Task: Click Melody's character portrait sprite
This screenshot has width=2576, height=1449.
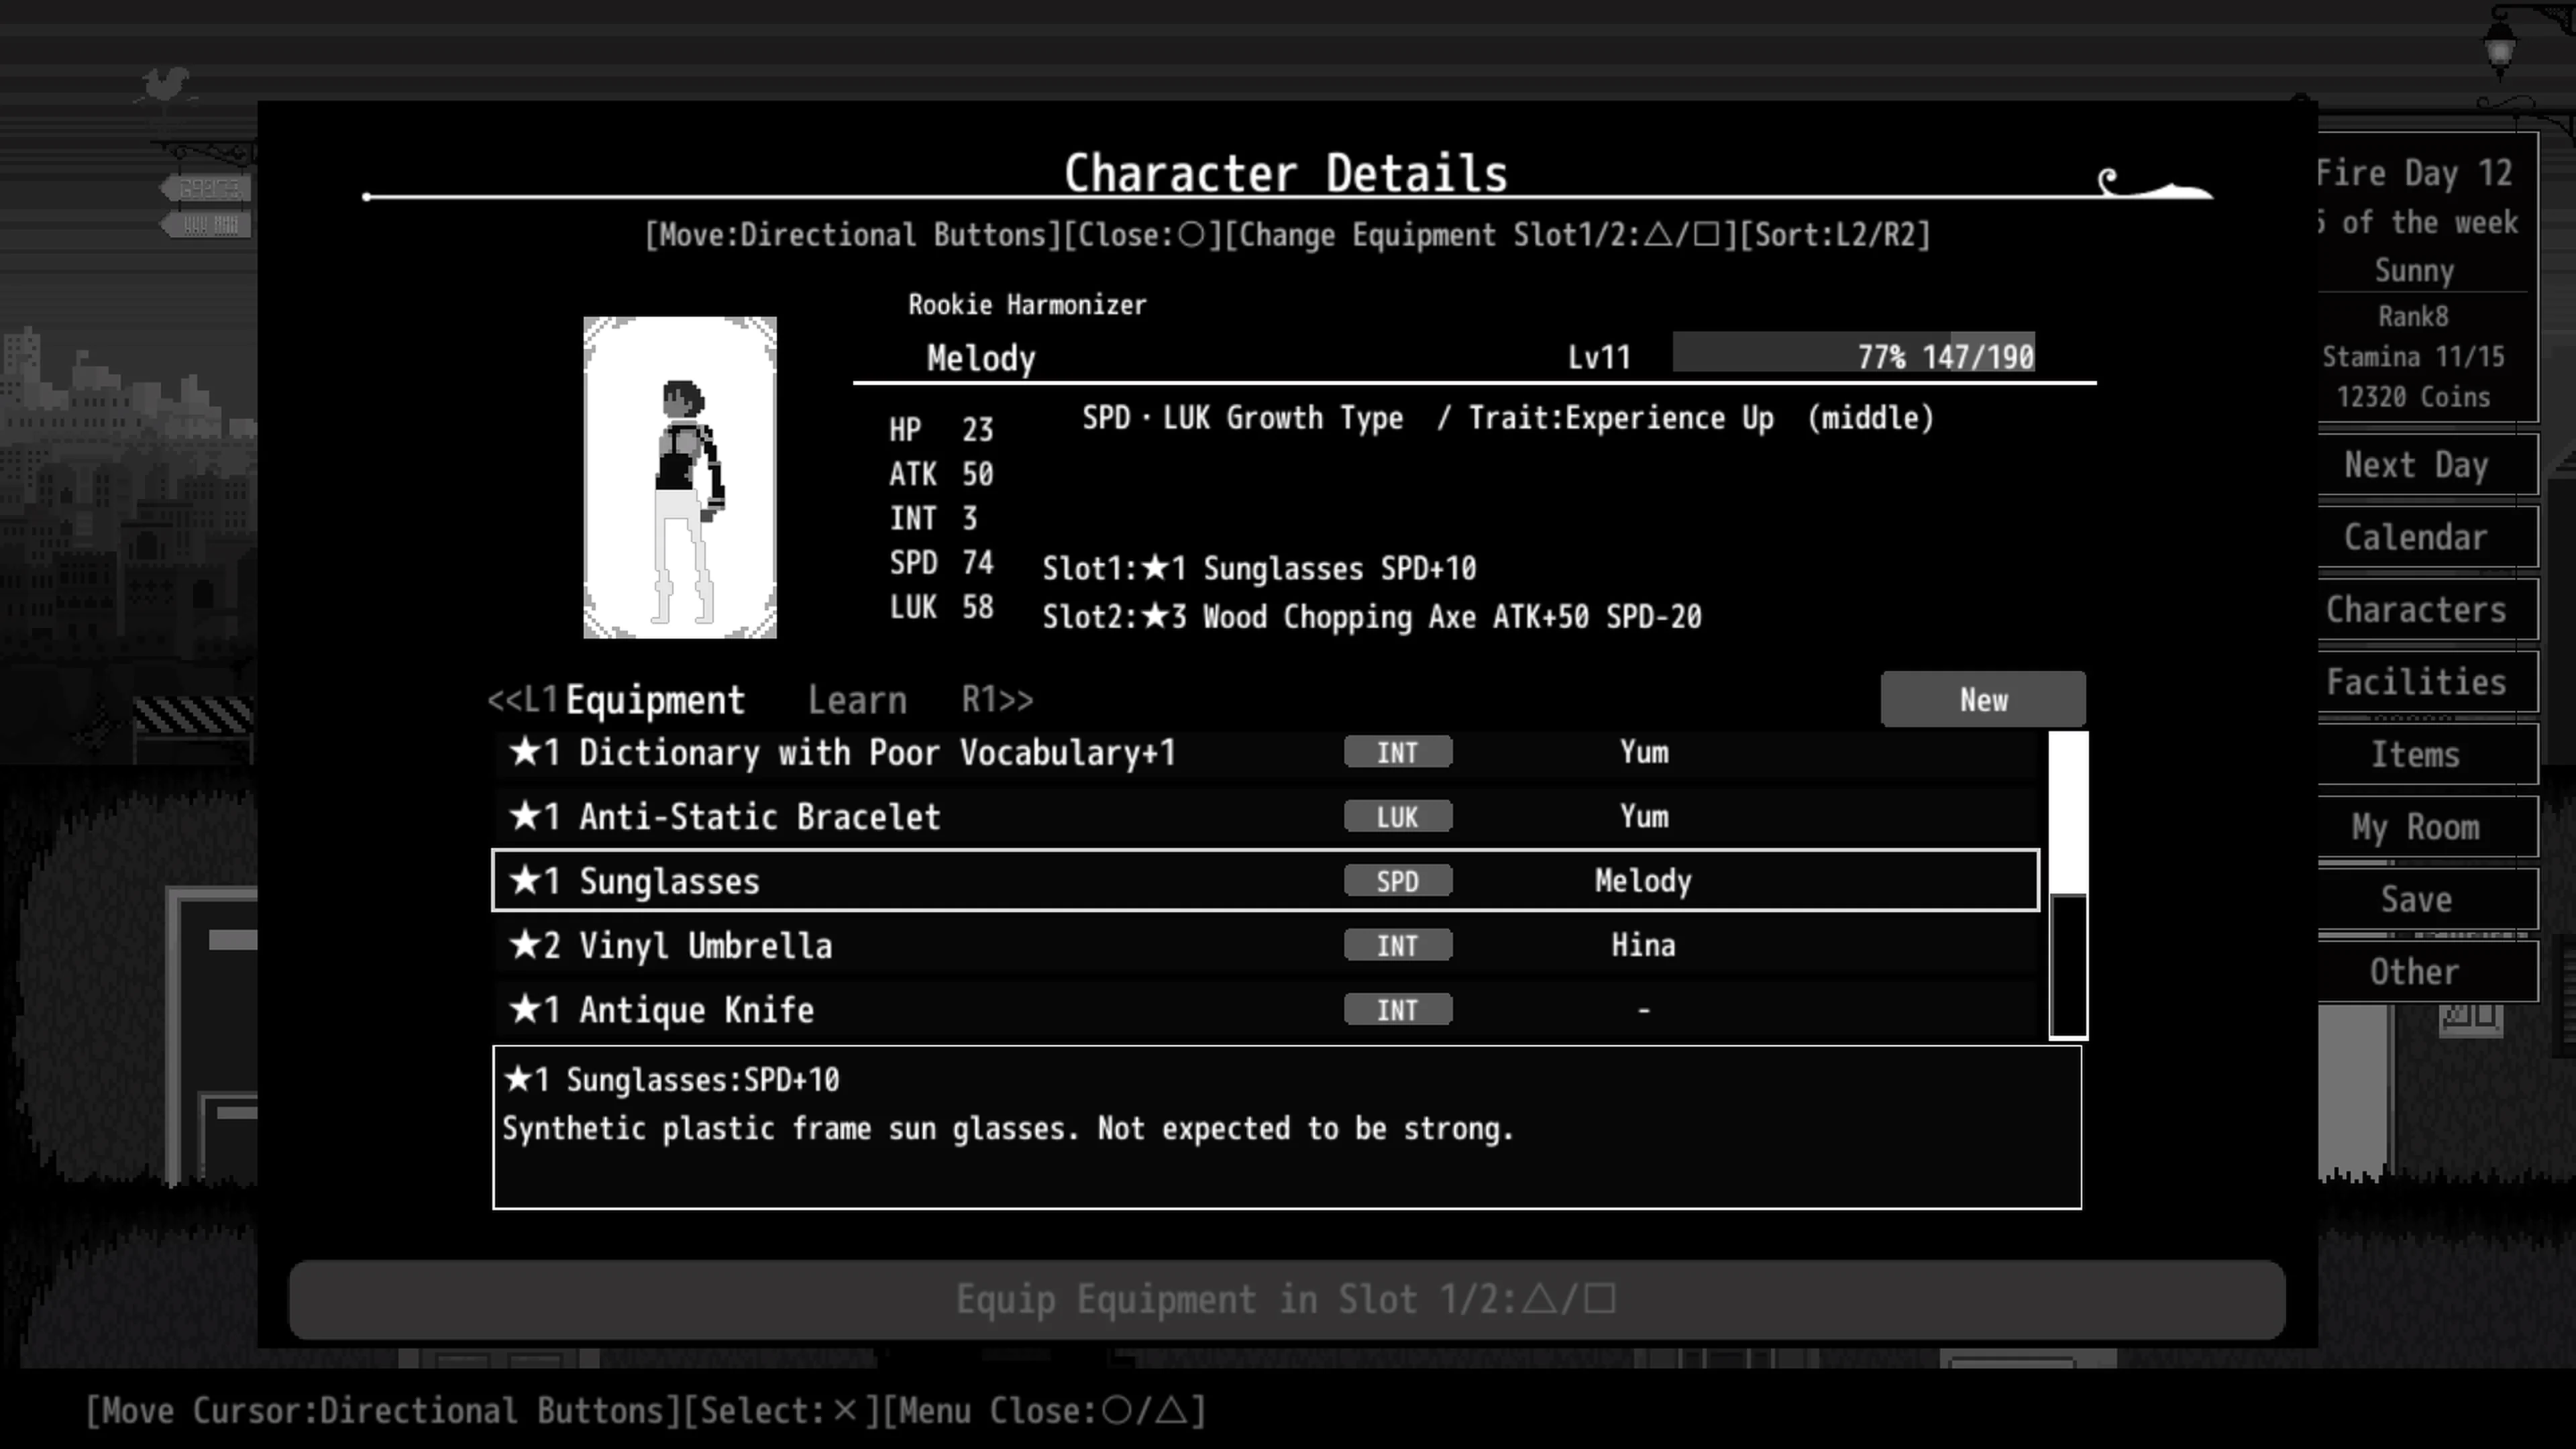Action: [x=681, y=475]
